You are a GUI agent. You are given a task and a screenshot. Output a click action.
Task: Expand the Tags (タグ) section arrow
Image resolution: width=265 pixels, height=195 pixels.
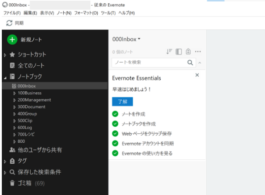click(x=5, y=162)
